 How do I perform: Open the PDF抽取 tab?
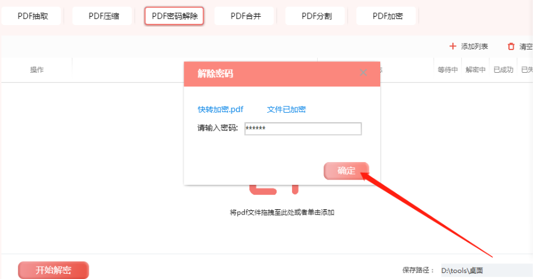pos(33,16)
